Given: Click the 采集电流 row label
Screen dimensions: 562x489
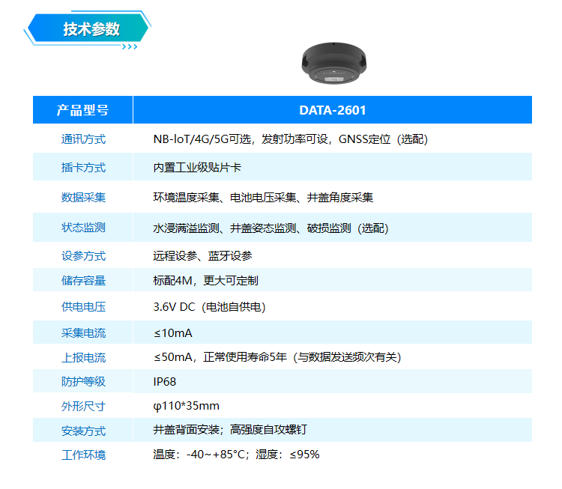Looking at the screenshot, I should tap(83, 332).
